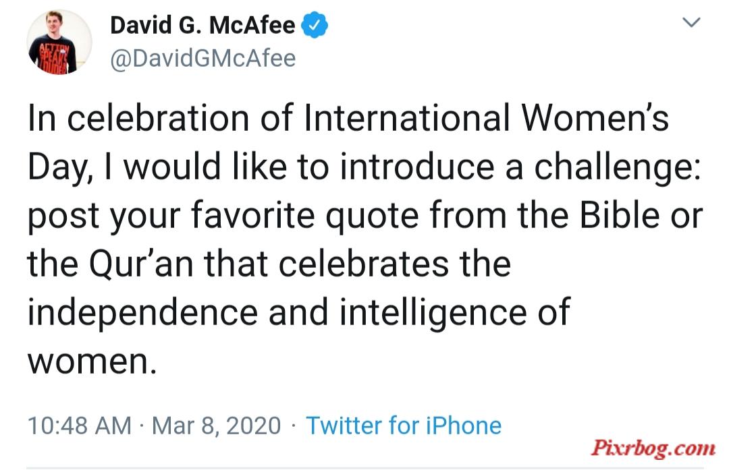Click "International" in the tweet's first line

(x=407, y=117)
